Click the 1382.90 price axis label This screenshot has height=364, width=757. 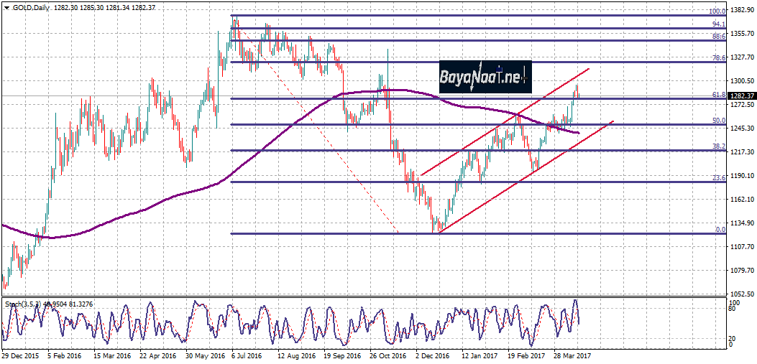(741, 11)
